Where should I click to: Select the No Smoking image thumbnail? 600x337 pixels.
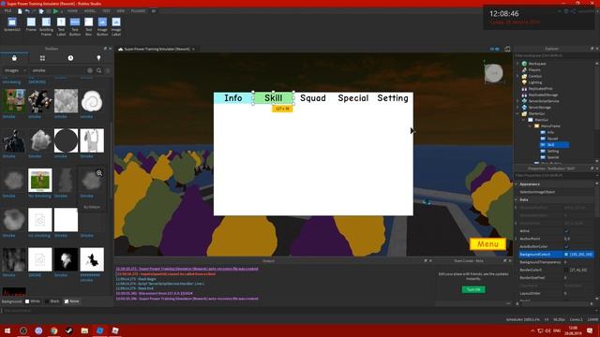pos(40,180)
